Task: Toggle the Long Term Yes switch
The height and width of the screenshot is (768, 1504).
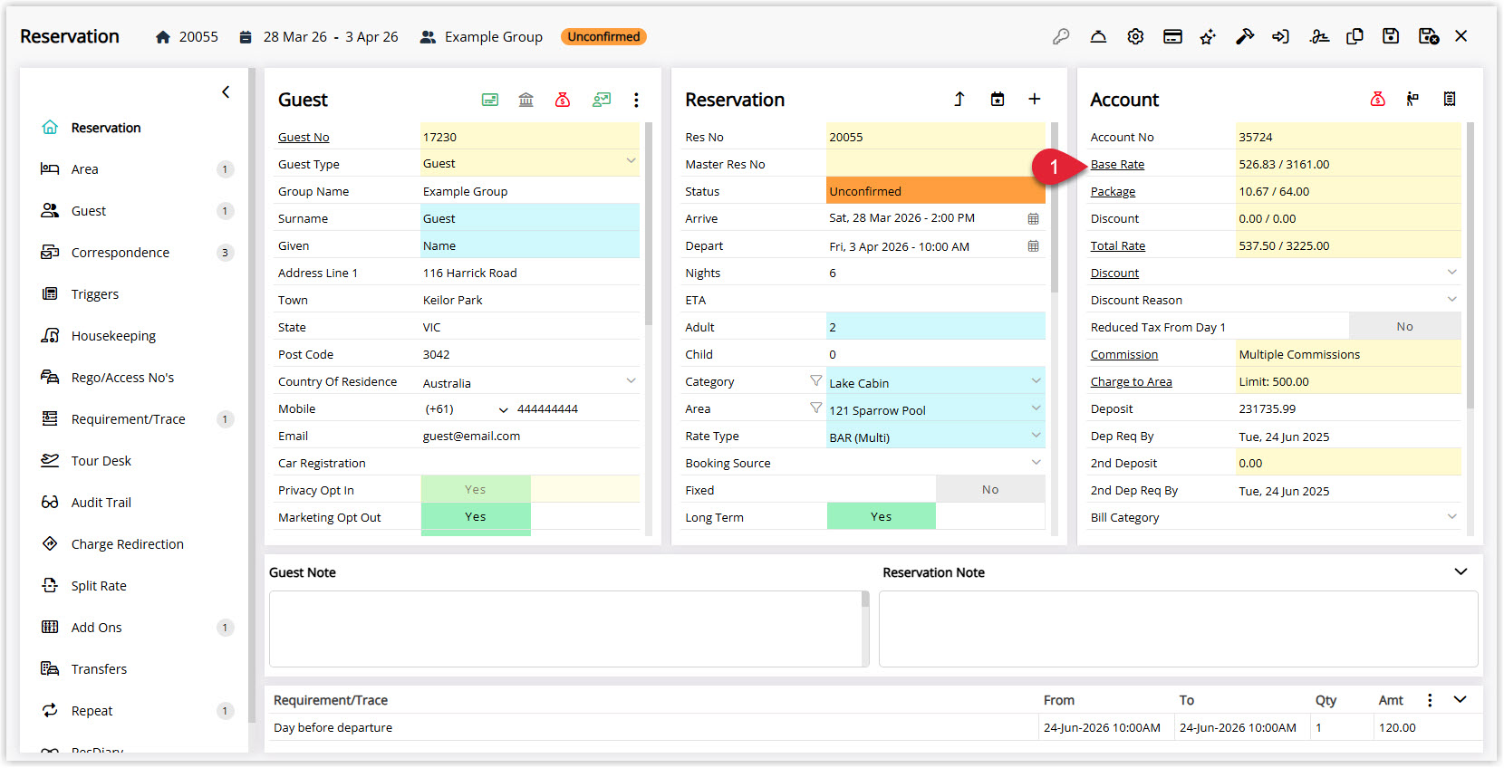Action: pyautogui.click(x=882, y=516)
